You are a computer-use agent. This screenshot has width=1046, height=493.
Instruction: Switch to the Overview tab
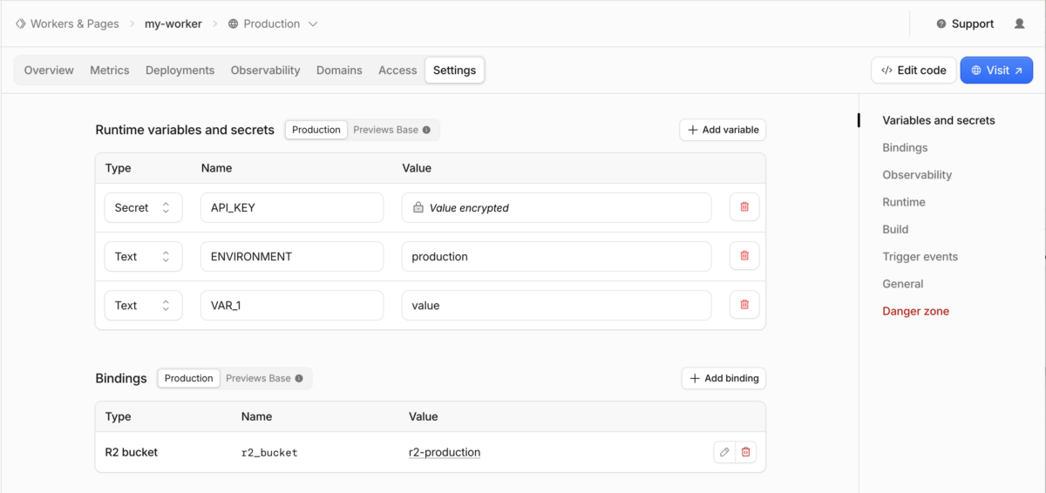(49, 71)
